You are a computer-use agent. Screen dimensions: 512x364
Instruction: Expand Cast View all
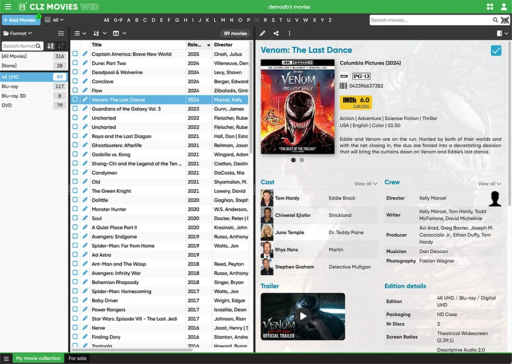[x=365, y=184]
